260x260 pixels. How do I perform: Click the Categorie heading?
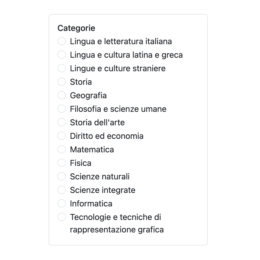tap(76, 28)
